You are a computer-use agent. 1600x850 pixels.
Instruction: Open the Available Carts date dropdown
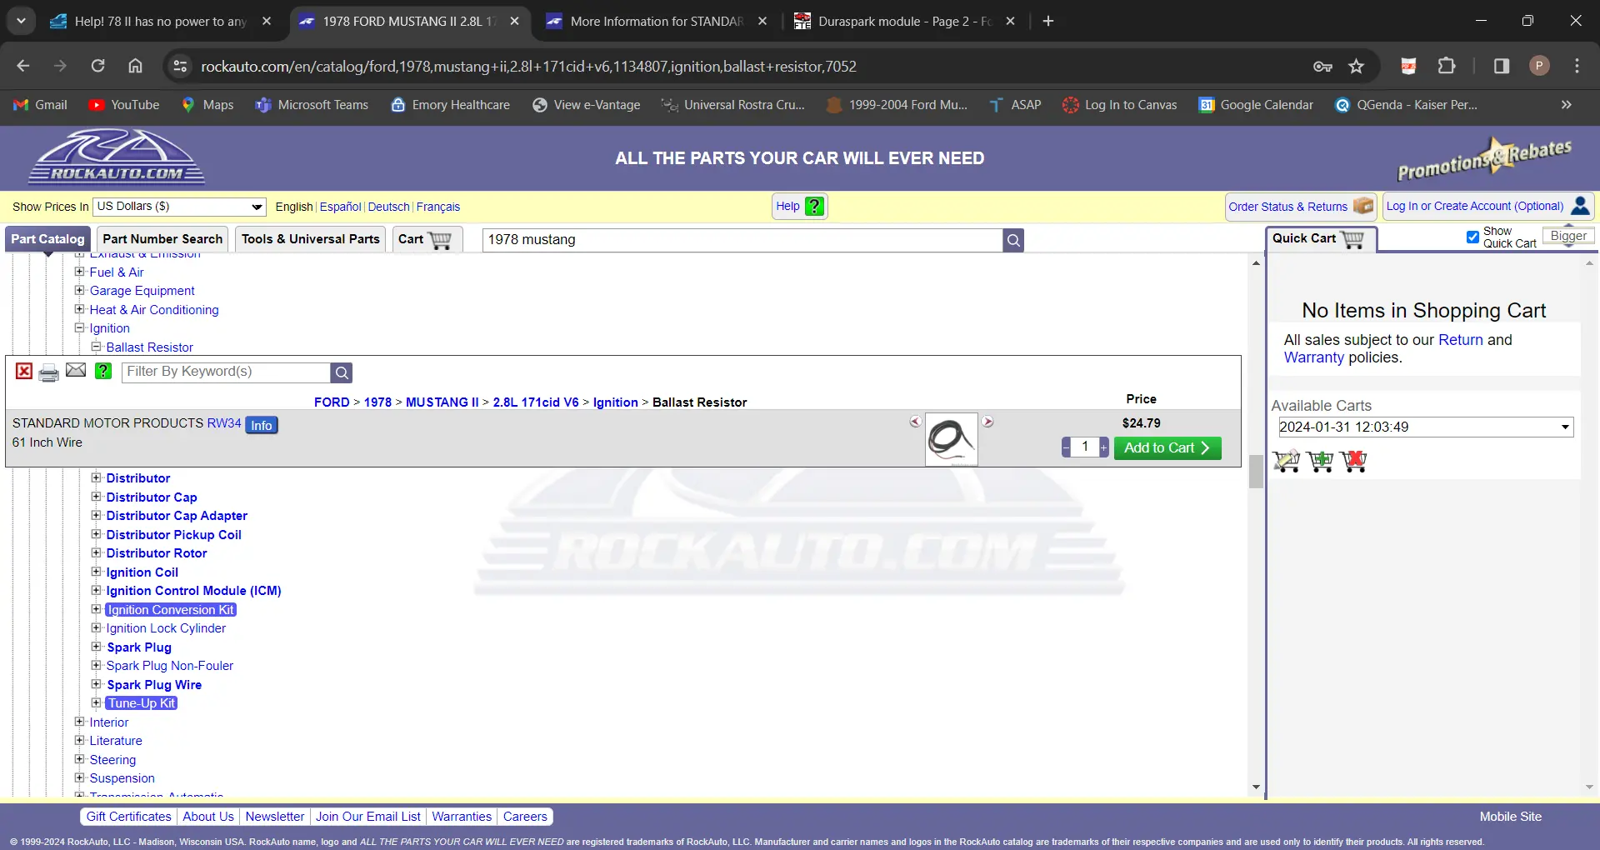tap(1426, 427)
